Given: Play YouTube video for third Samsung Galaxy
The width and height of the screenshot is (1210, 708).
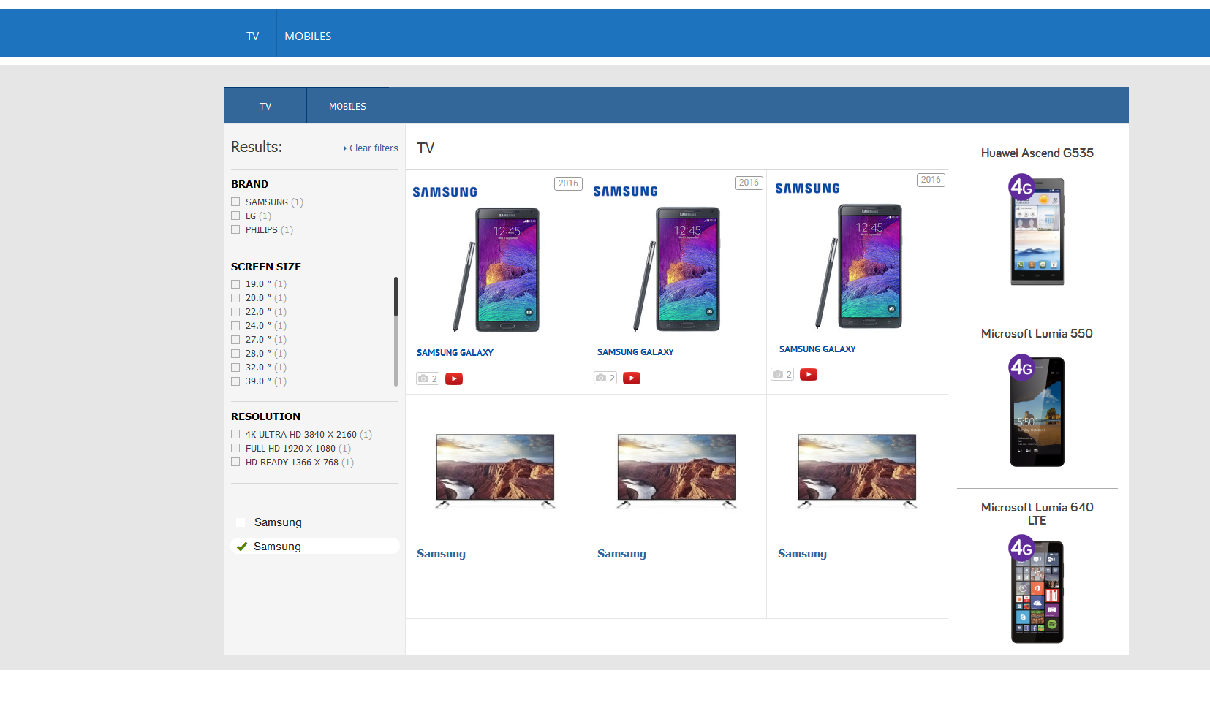Looking at the screenshot, I should (809, 374).
